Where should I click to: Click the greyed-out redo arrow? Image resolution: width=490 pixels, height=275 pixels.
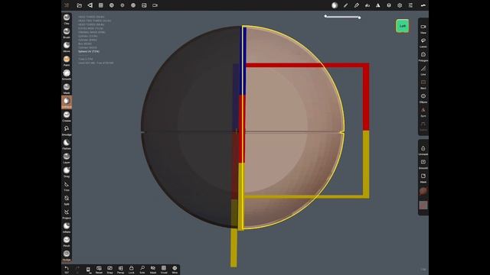(77, 270)
